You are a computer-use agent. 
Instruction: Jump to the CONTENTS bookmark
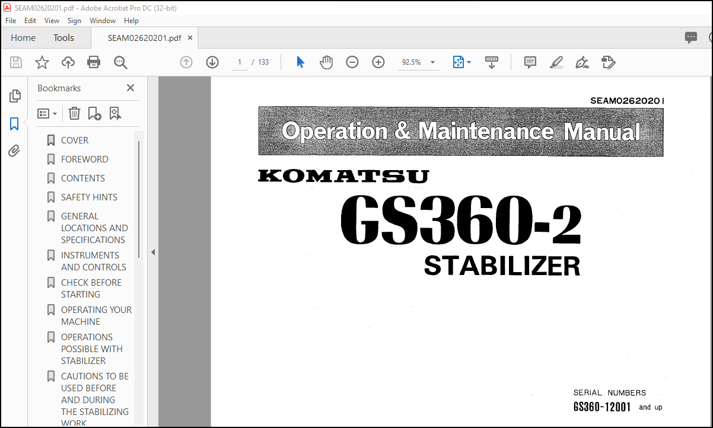pyautogui.click(x=83, y=178)
